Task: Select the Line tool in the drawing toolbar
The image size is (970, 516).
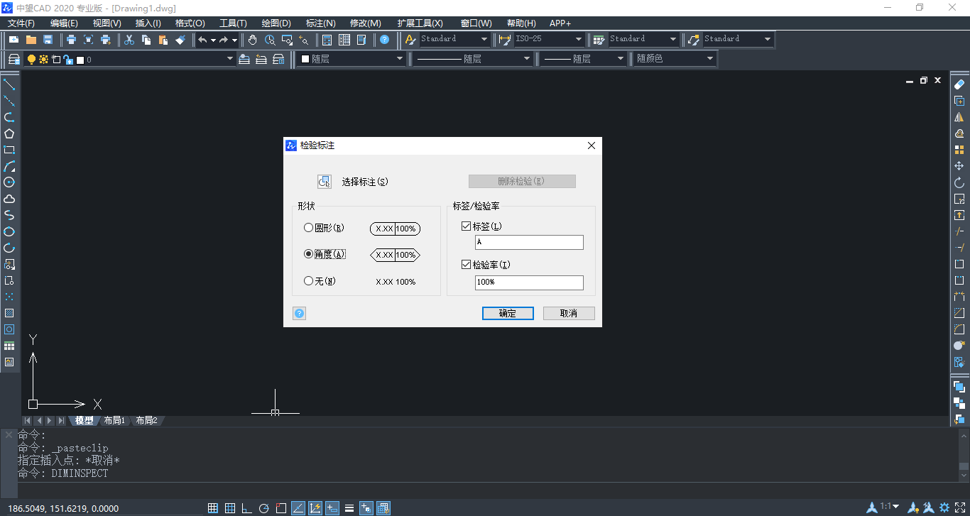Action: (x=10, y=84)
